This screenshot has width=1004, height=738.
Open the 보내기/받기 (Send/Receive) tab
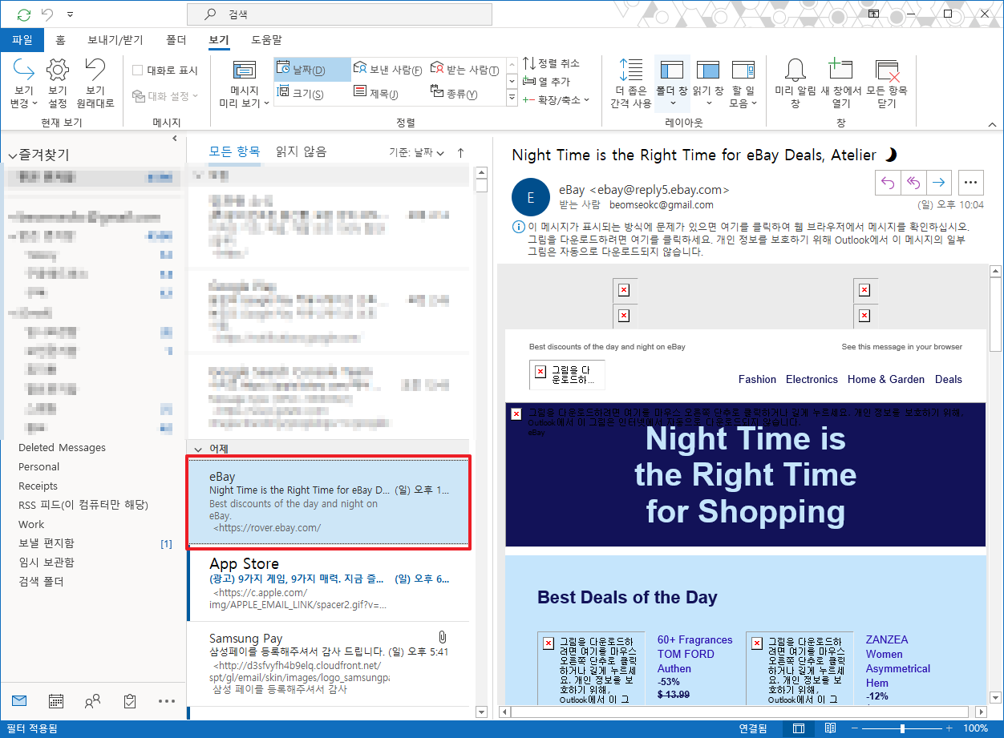[115, 39]
